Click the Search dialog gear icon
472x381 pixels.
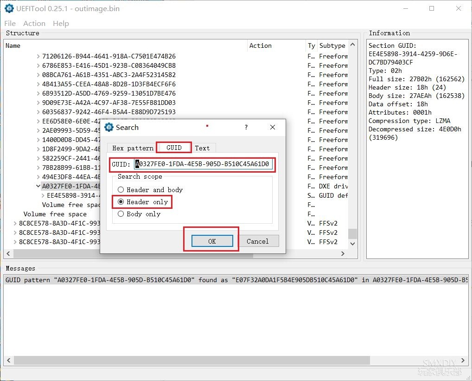108,127
